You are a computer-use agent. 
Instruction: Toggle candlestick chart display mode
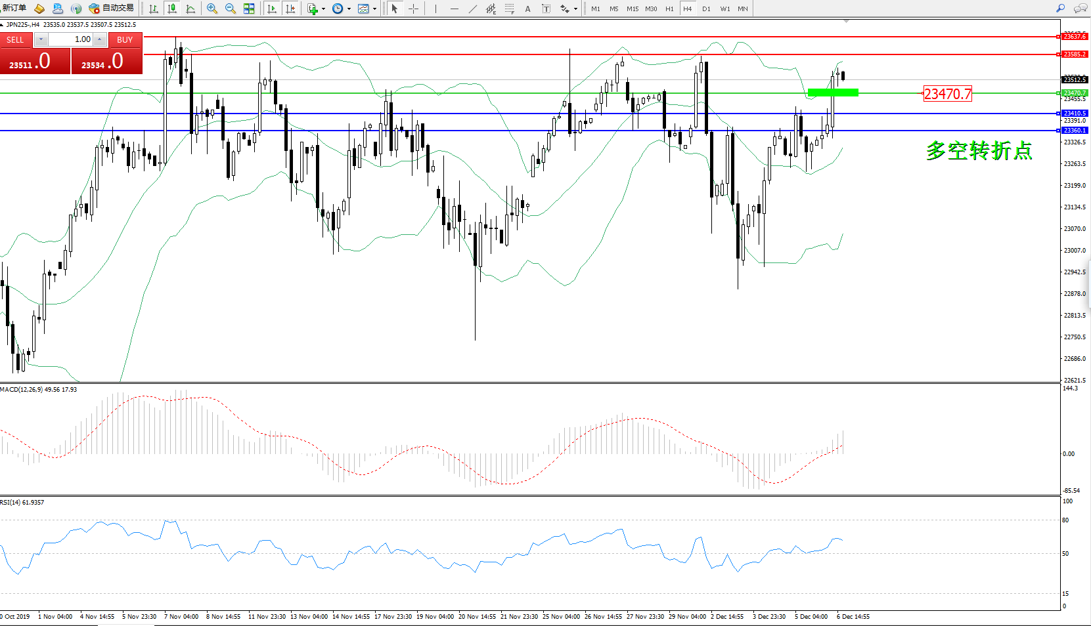click(x=172, y=9)
